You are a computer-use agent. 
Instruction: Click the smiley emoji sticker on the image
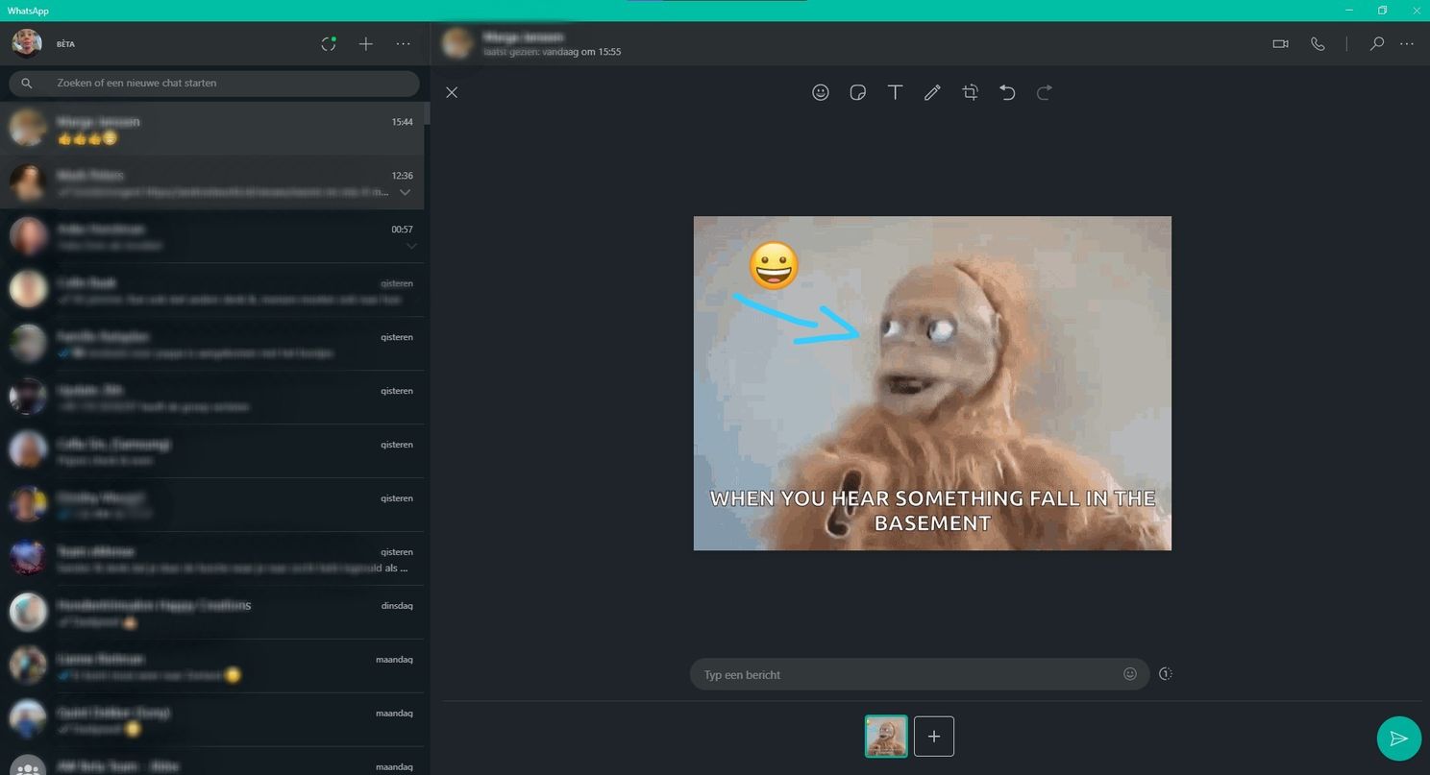click(x=774, y=266)
